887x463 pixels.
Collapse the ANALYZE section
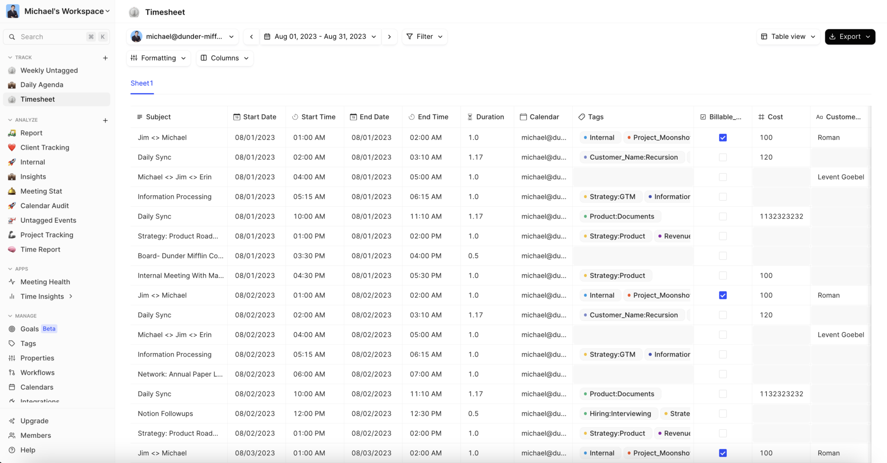tap(10, 120)
